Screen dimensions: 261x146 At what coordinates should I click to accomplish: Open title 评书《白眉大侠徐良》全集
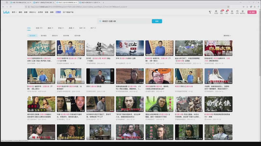(126, 58)
